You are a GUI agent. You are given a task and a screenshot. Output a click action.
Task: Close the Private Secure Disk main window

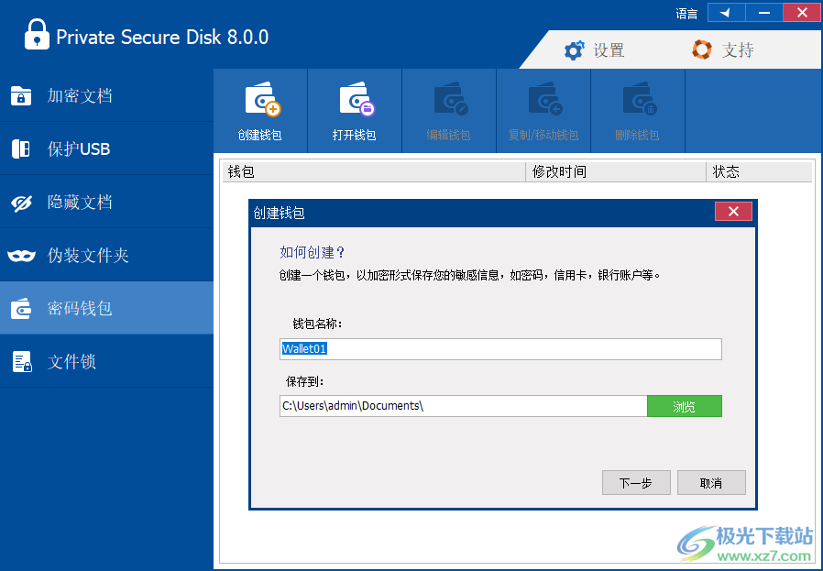coord(802,13)
